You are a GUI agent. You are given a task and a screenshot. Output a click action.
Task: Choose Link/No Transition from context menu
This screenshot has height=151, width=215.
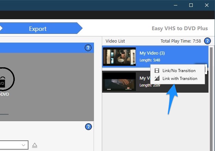coord(178,71)
